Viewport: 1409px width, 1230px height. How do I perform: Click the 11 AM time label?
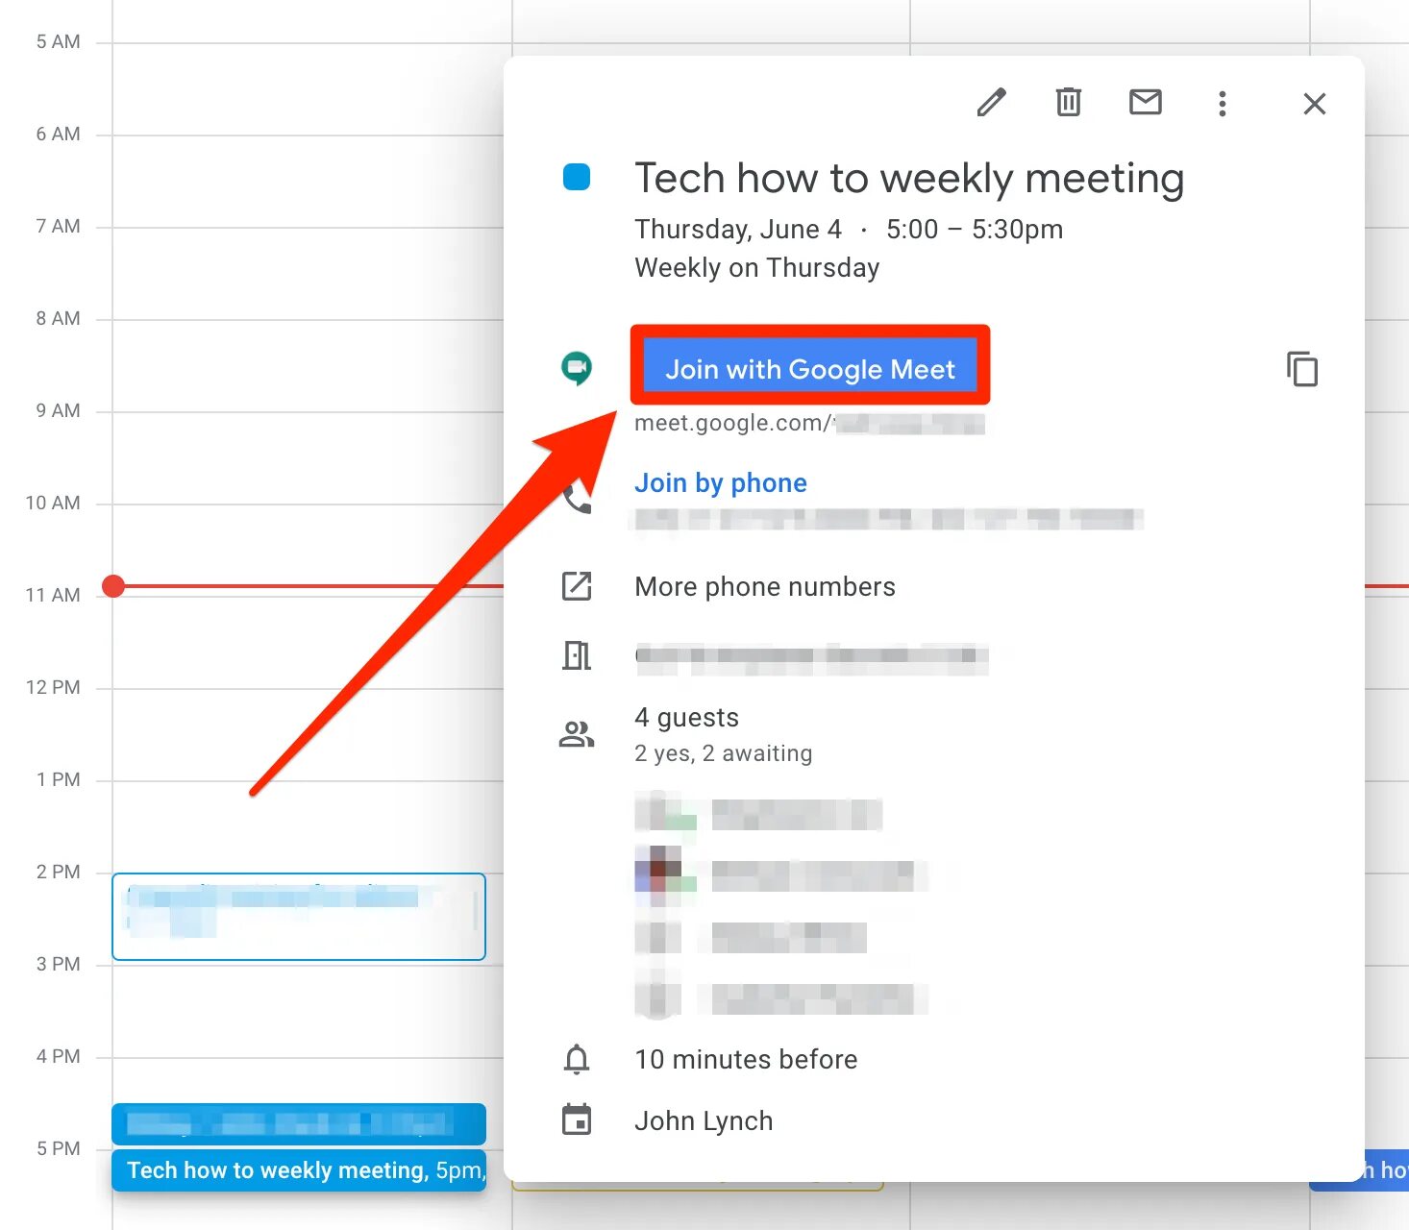pos(53,595)
